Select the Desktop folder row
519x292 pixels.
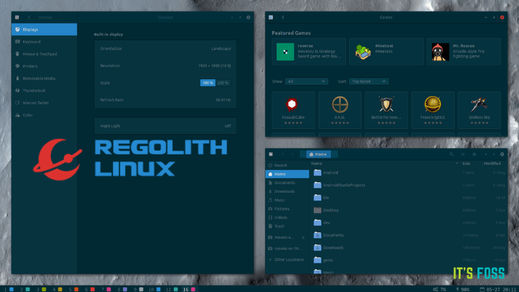coord(409,210)
